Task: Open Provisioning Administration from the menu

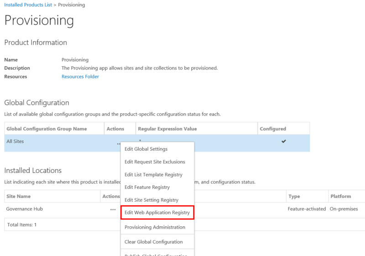Action: coord(155,227)
